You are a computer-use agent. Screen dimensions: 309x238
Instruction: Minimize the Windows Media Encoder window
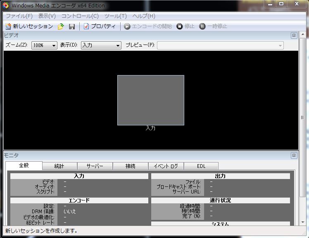click(x=270, y=4)
